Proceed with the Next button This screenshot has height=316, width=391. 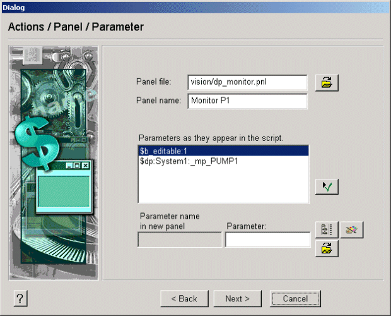point(237,298)
